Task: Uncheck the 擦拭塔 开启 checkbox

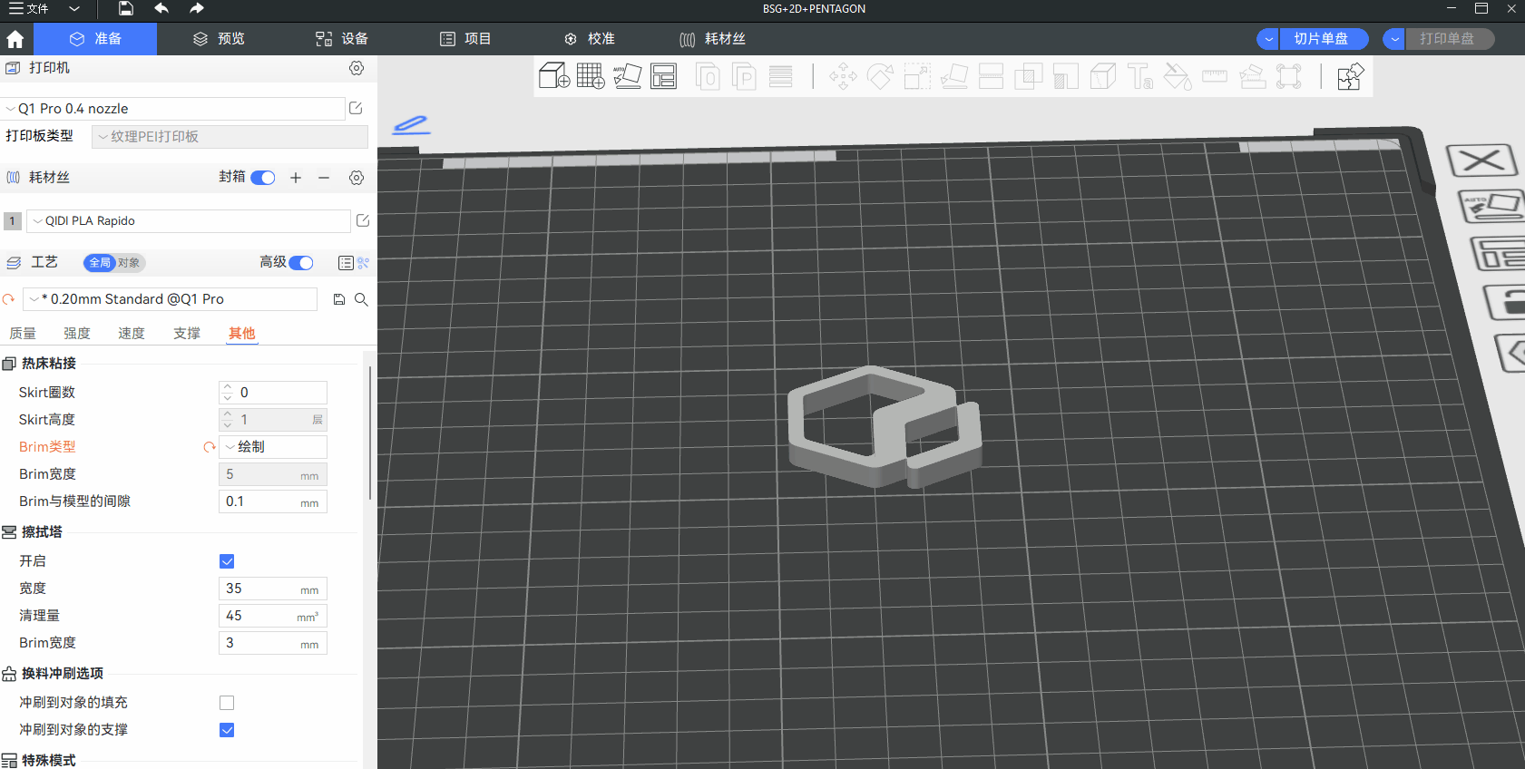Action: click(x=227, y=561)
